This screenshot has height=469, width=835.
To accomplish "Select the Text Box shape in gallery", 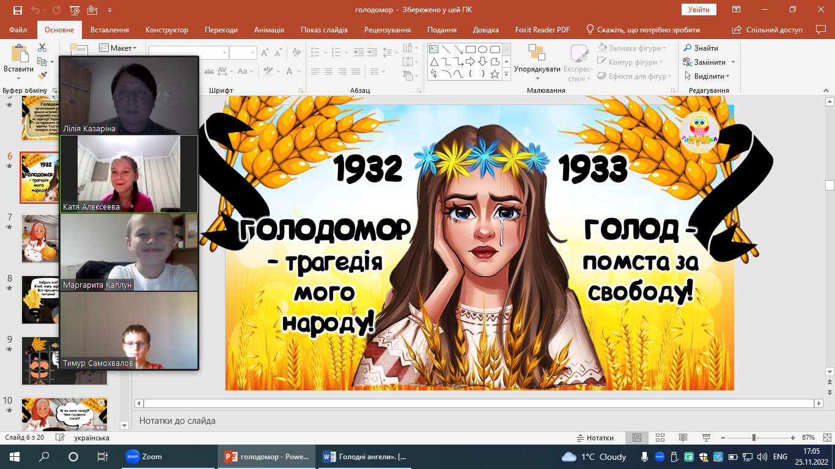I will (434, 49).
